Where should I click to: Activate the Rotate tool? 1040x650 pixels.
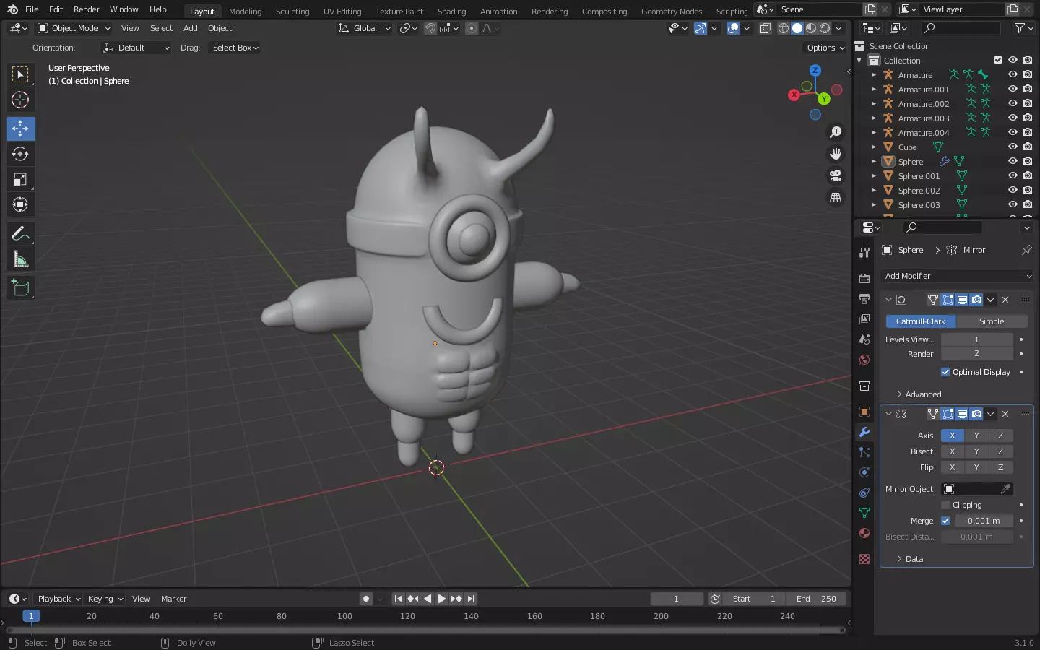point(20,154)
